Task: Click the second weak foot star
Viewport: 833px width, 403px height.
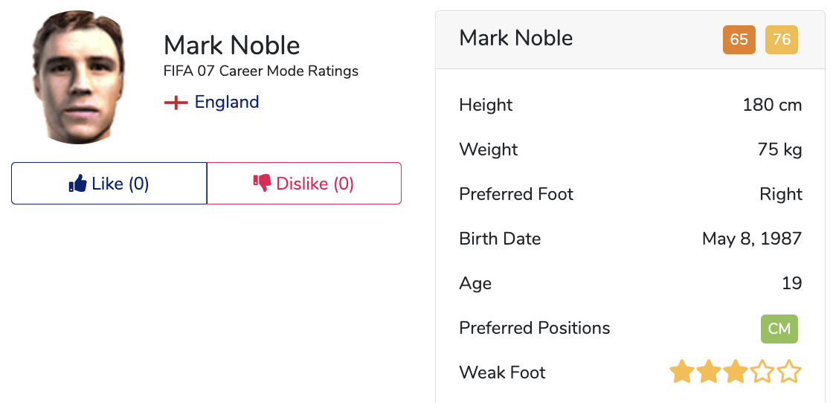Action: (708, 372)
